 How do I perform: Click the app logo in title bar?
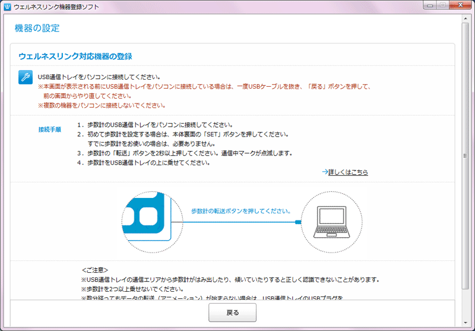[x=7, y=7]
